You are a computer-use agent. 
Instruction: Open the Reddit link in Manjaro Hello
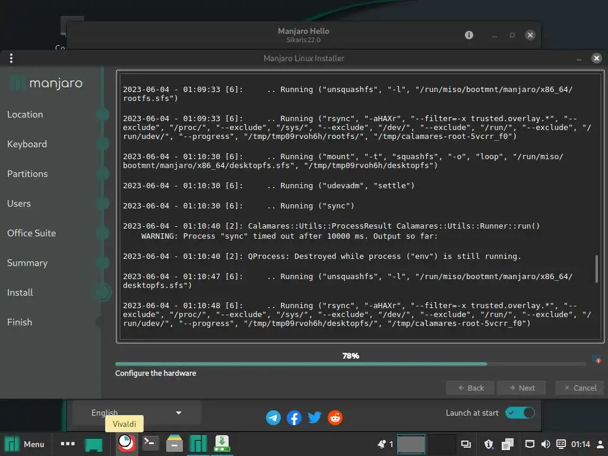click(x=335, y=417)
